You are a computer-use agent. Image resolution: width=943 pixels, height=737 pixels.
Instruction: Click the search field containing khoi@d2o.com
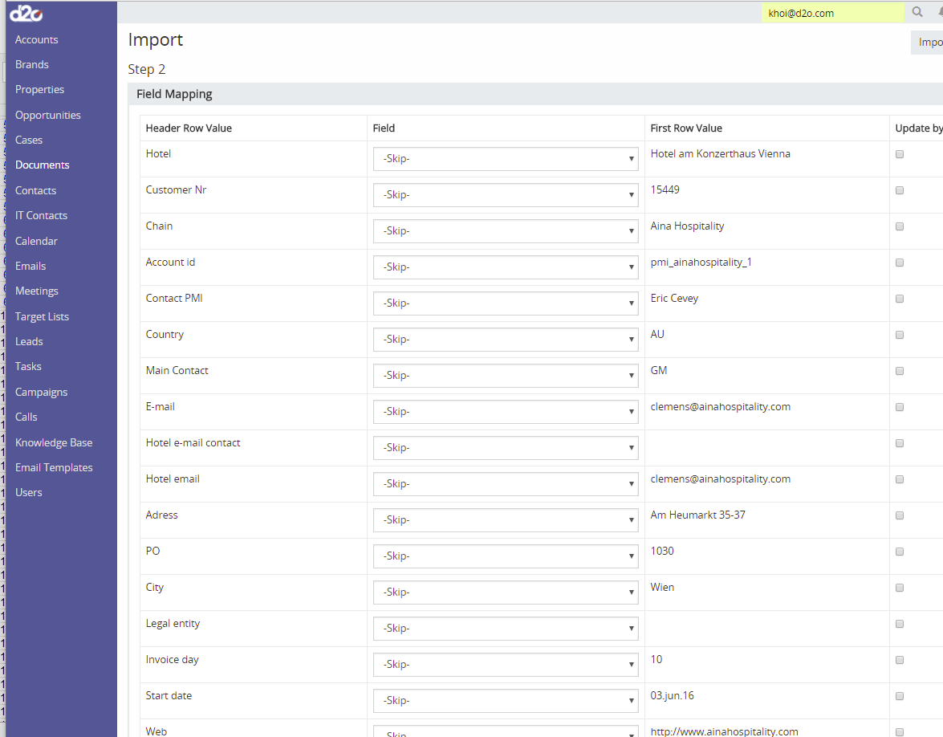(x=833, y=13)
